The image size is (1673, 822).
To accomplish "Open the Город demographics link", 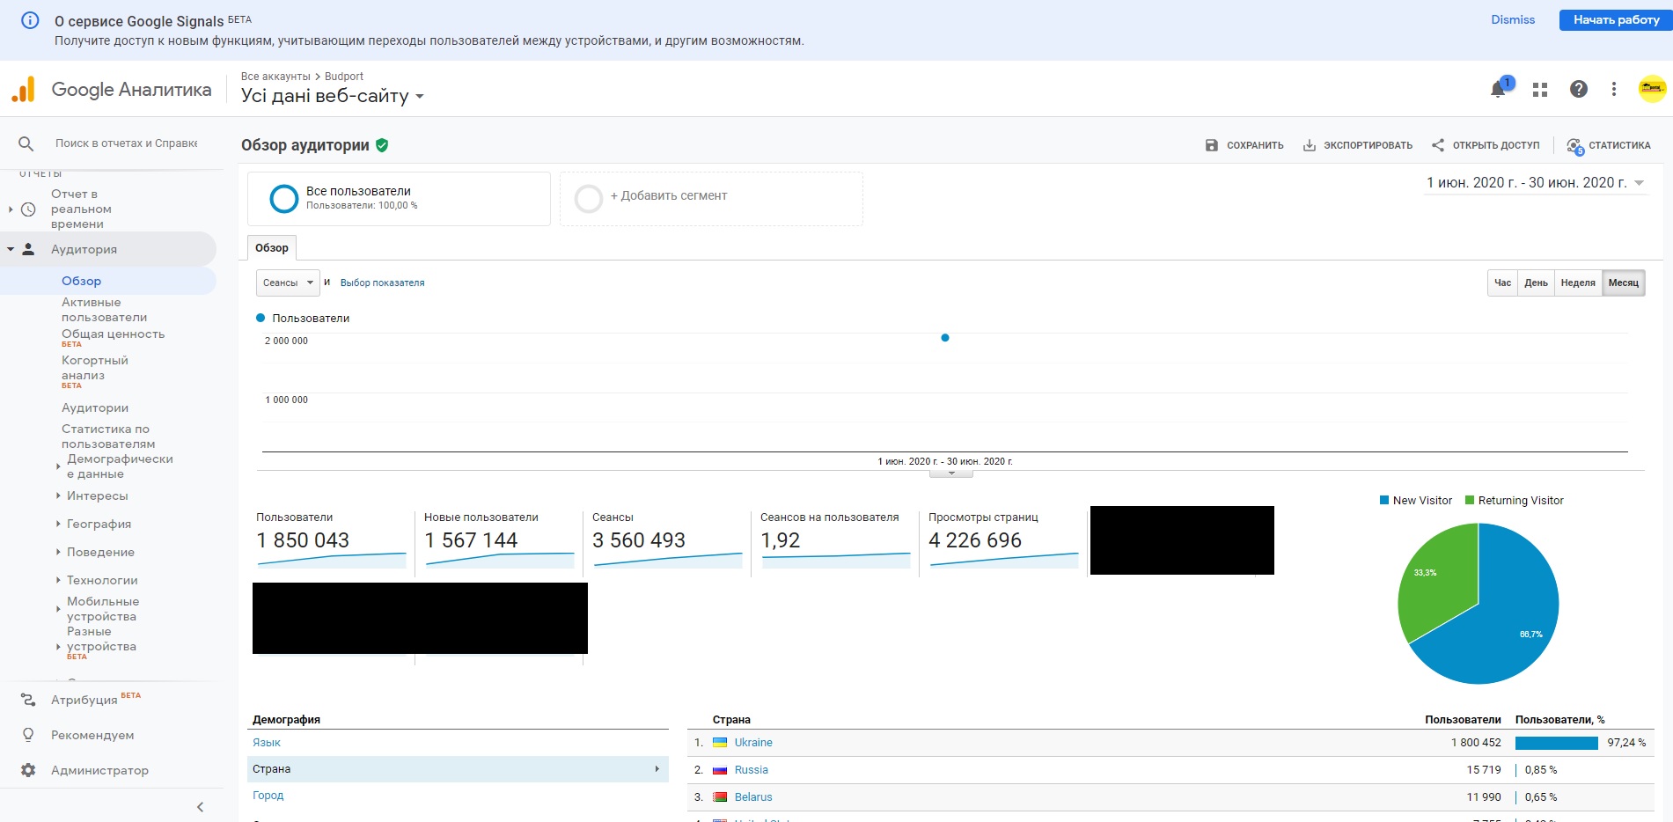I will point(268,796).
